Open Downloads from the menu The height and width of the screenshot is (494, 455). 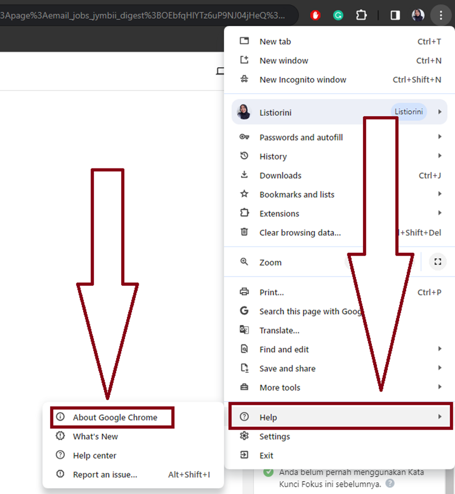coord(340,175)
